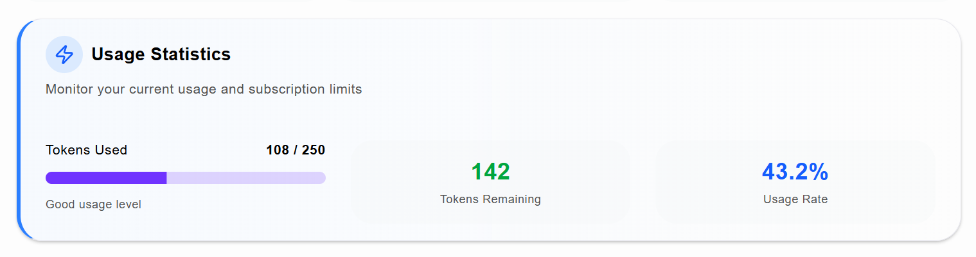Viewport: 976px width, 257px height.
Task: Click the number 250 in the token count
Action: 314,150
